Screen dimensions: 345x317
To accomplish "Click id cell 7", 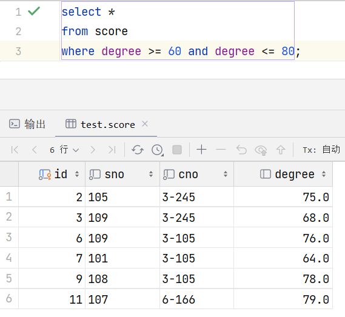I will pyautogui.click(x=52, y=258).
